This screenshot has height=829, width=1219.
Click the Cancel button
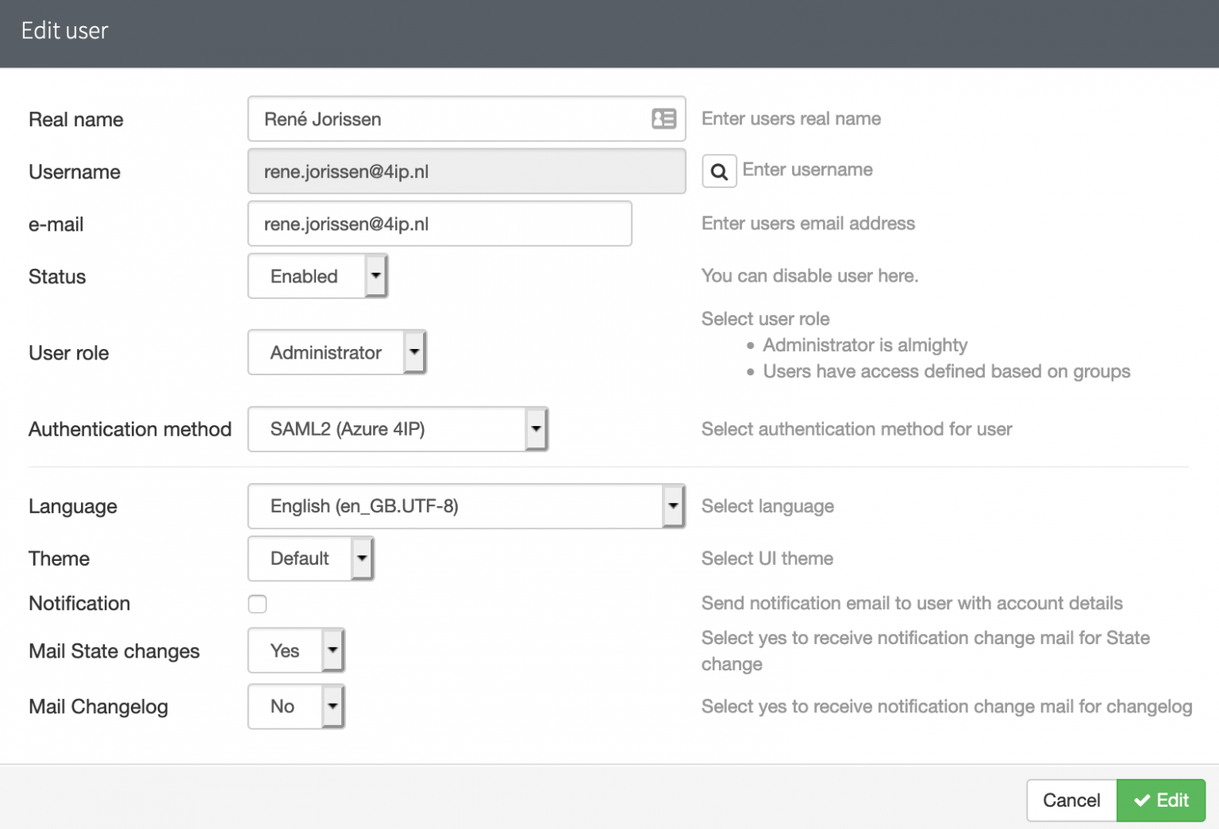coord(1071,800)
